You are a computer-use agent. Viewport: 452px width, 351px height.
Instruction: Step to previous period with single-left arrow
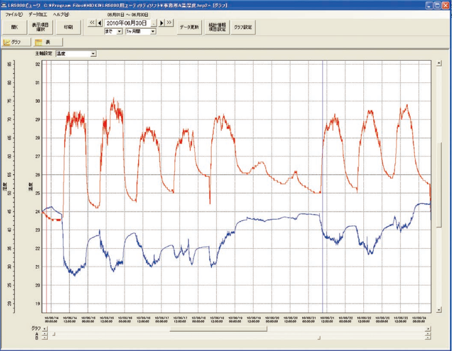(99, 23)
